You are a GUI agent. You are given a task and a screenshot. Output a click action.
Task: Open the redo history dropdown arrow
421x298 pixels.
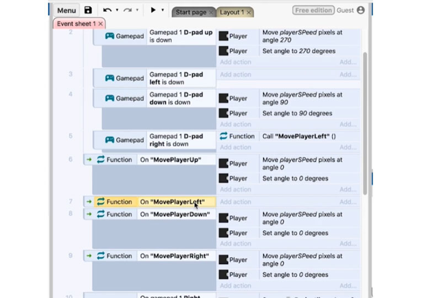[137, 10]
